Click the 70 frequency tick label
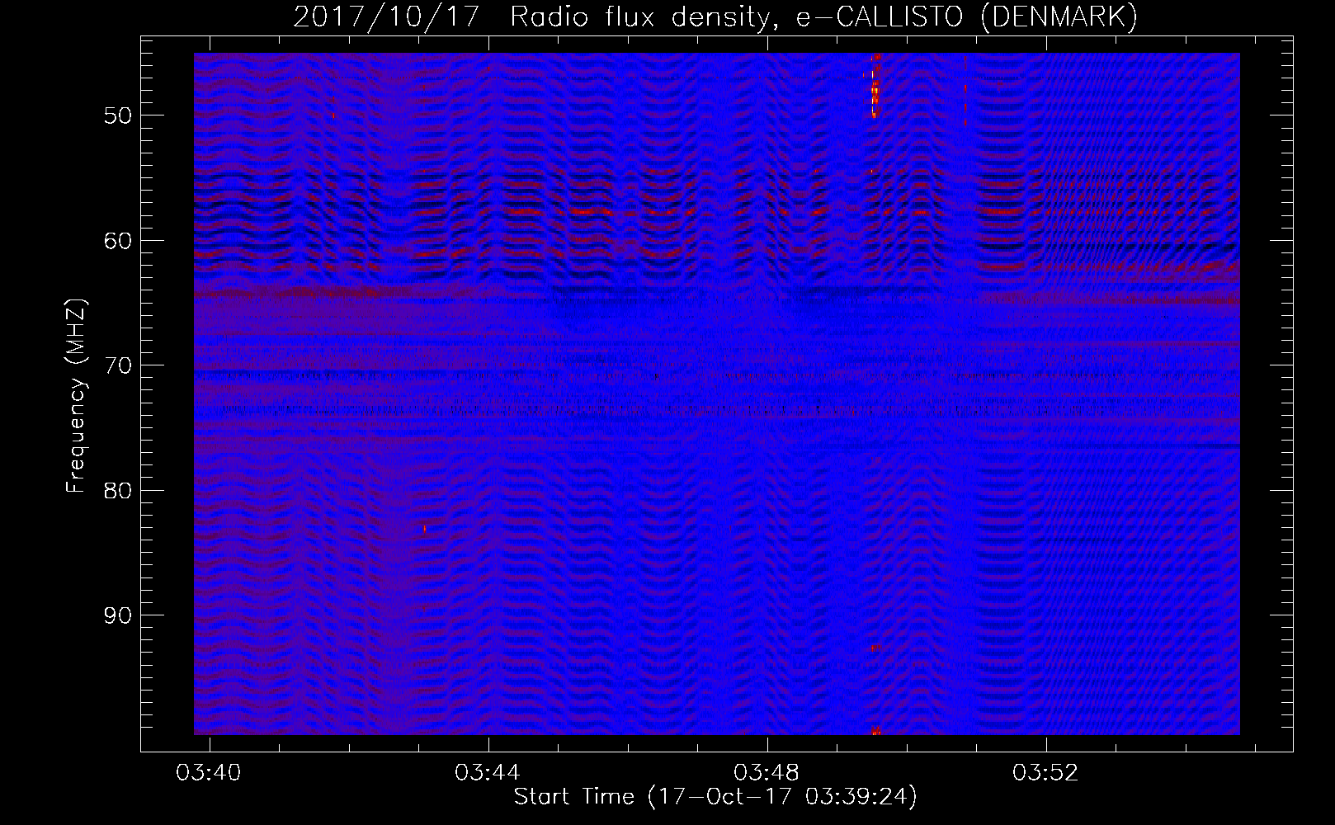The image size is (1335, 825). (118, 365)
